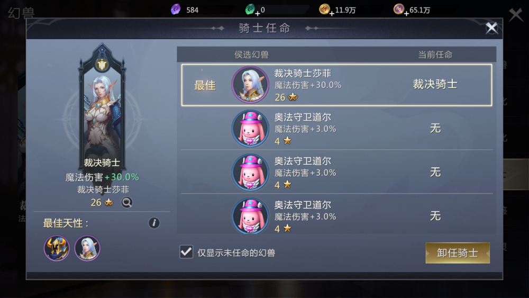
Task: Add green gems with the plus icon
Action: [x=258, y=14]
